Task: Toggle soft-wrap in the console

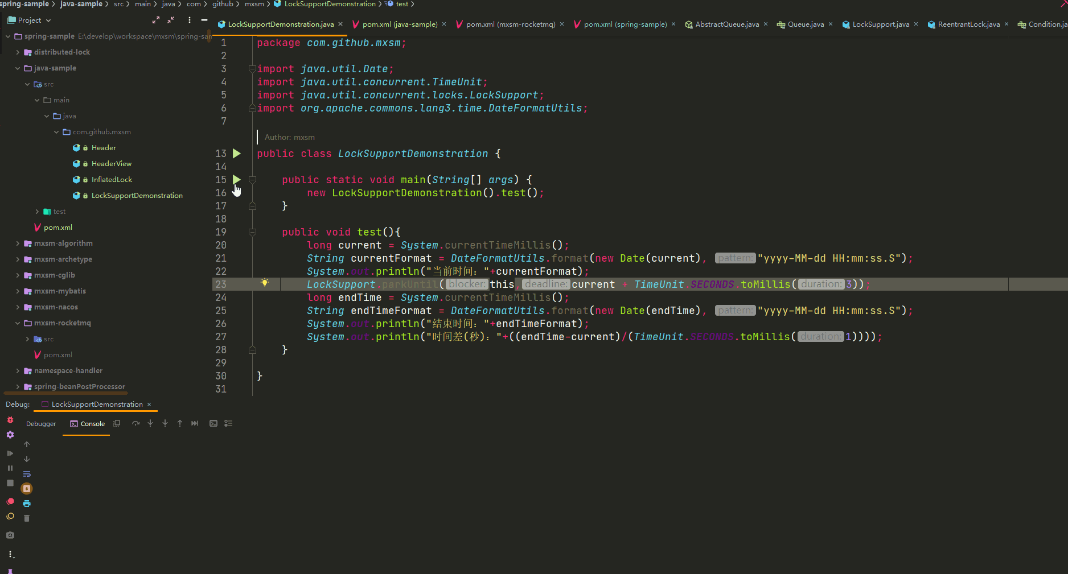Action: [27, 474]
